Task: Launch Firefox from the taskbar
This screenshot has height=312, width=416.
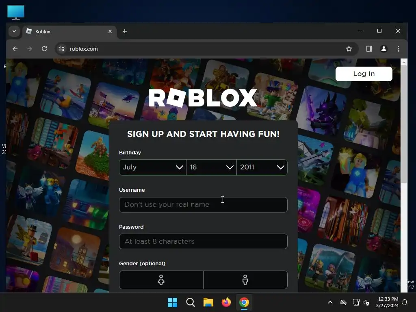Action: (226, 302)
